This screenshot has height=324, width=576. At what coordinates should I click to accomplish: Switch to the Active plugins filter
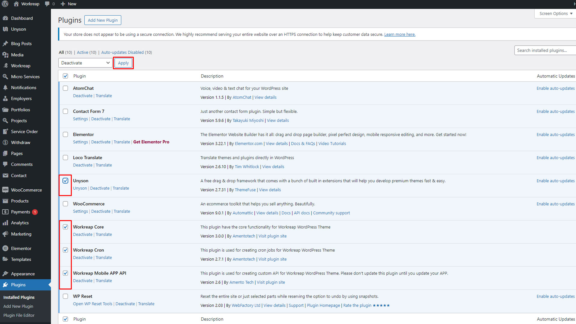coord(82,52)
